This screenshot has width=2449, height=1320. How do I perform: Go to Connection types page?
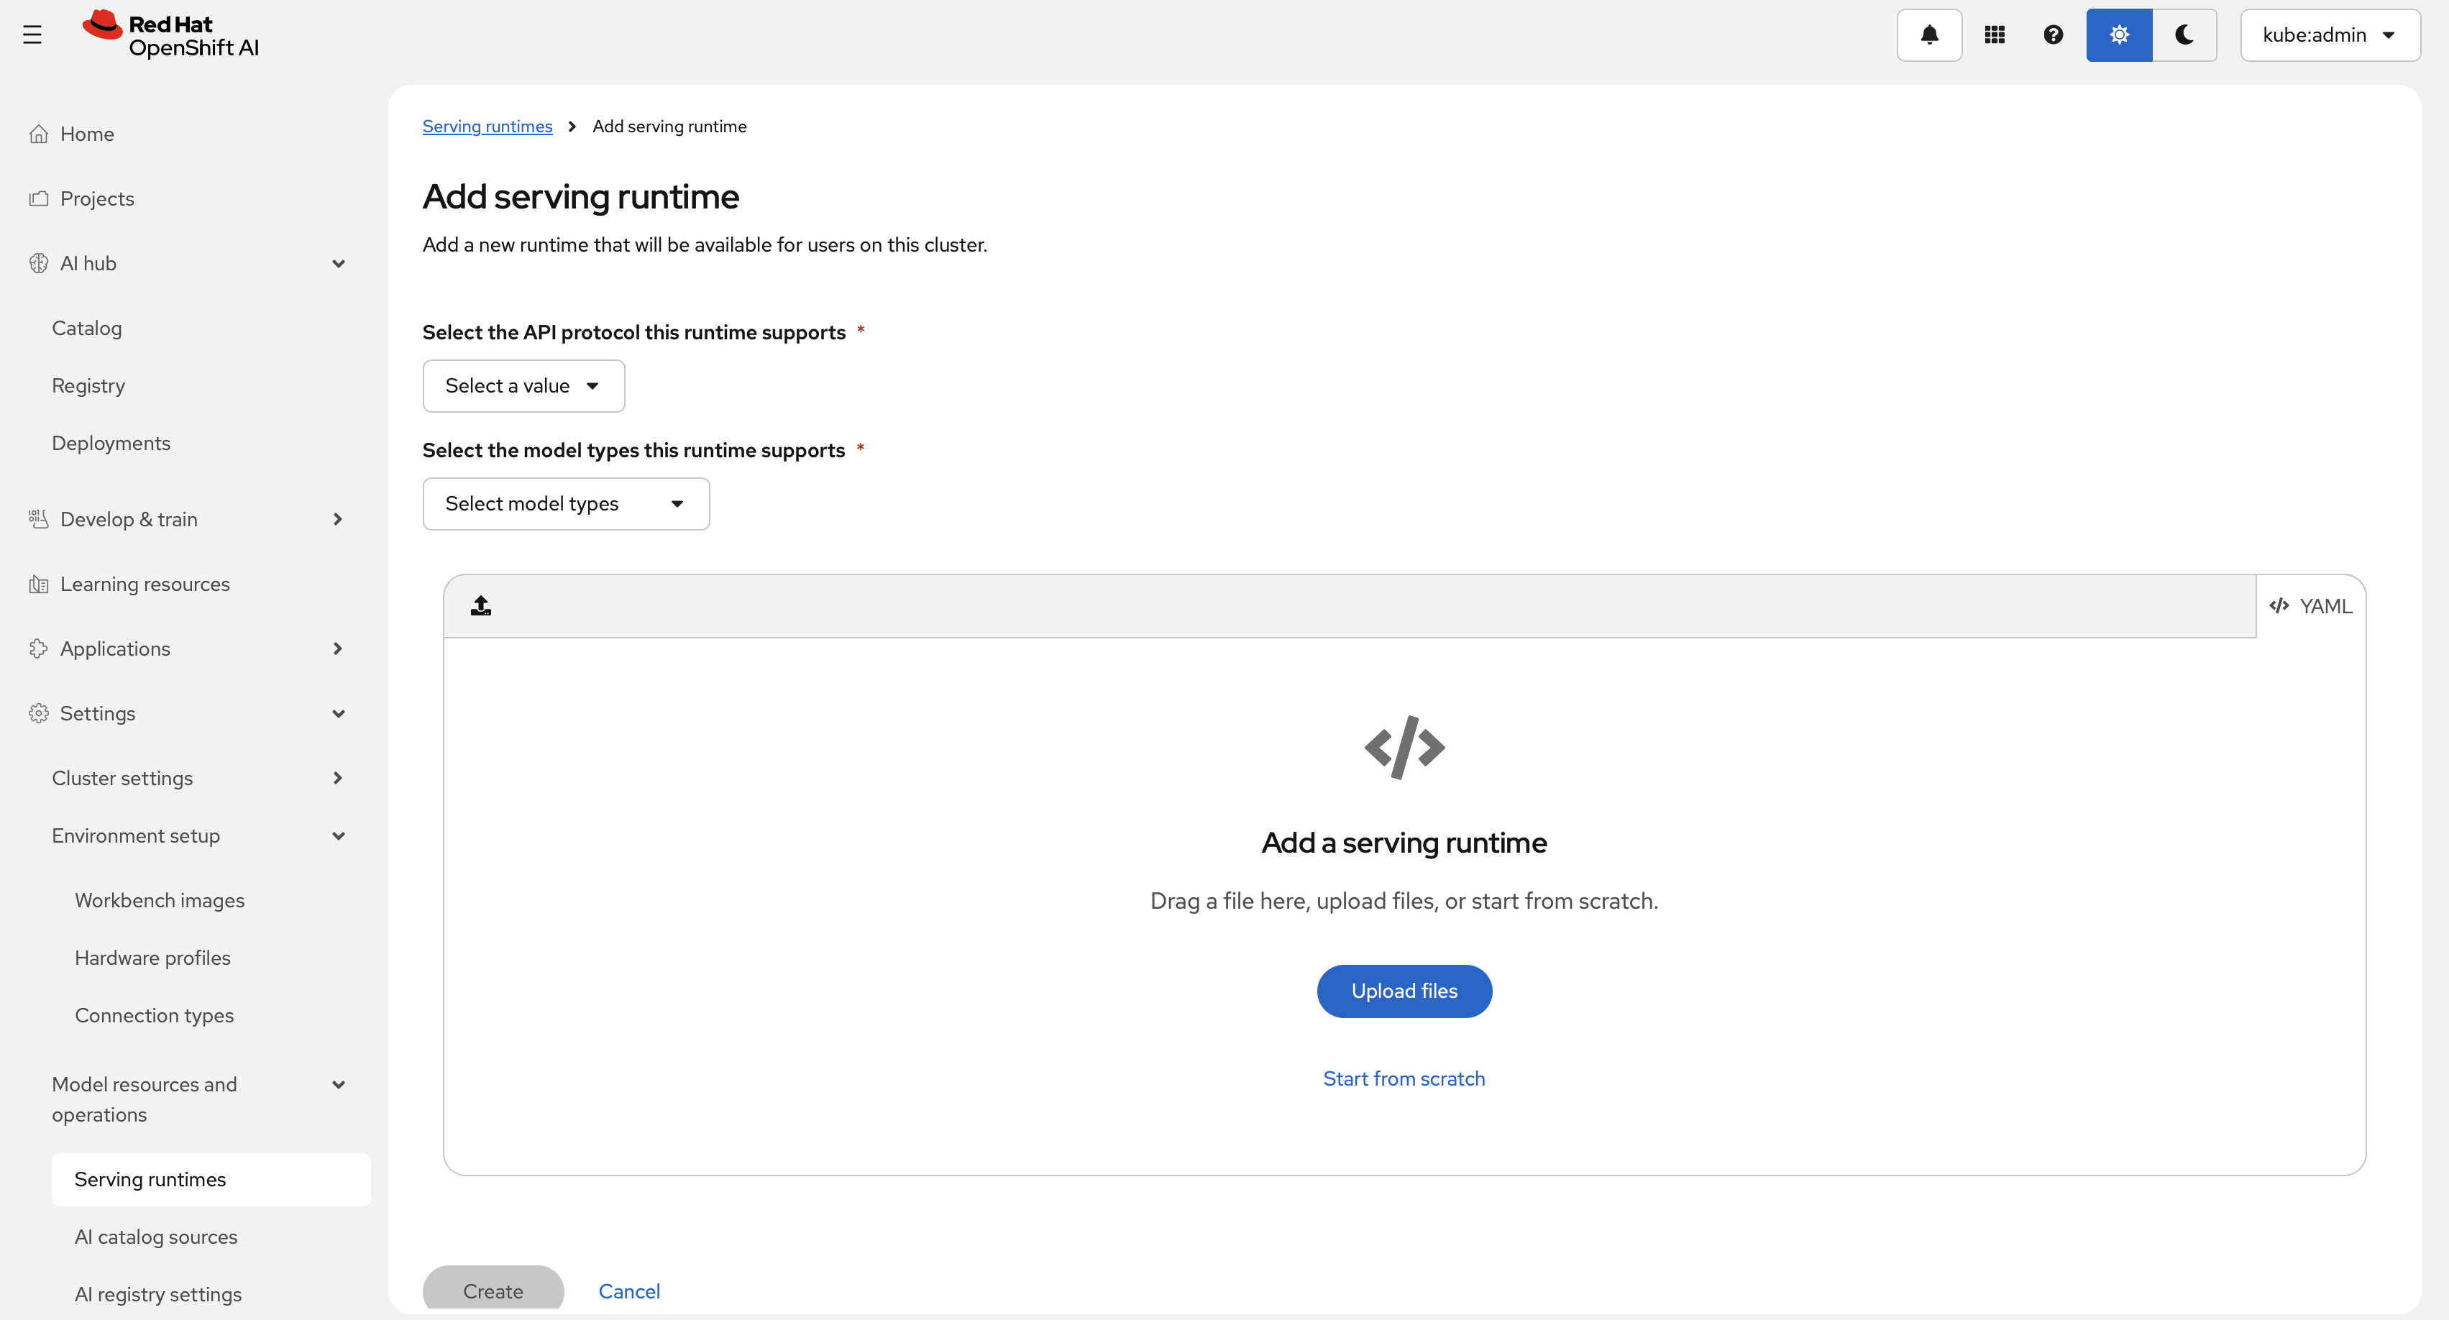tap(154, 1015)
